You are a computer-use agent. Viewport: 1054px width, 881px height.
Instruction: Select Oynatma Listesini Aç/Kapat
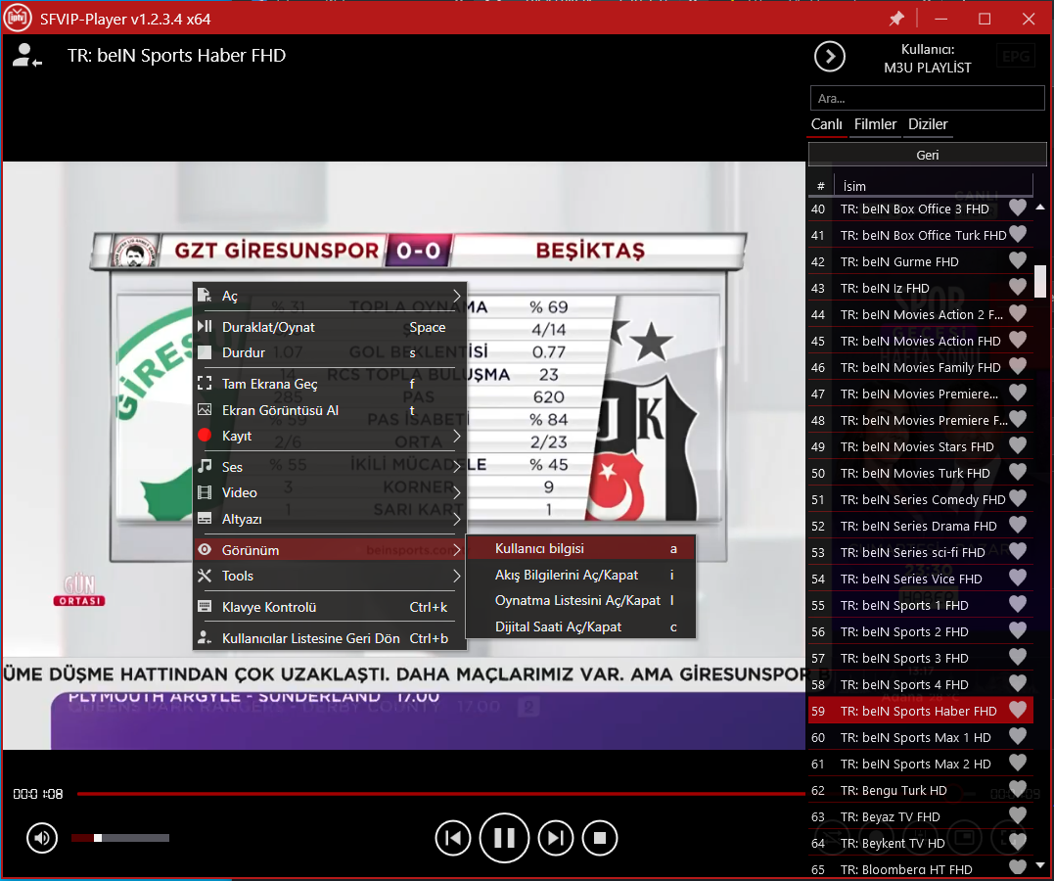click(580, 601)
